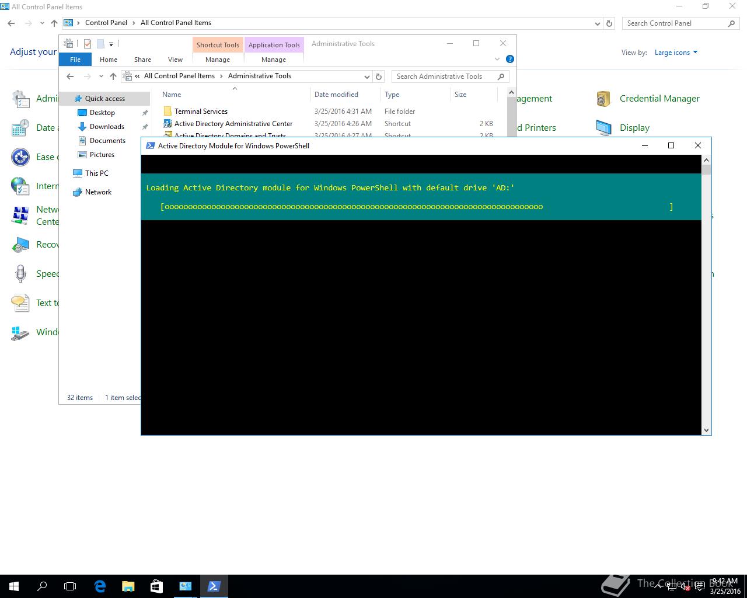Refresh the Administrative Tools folder
The width and height of the screenshot is (747, 598).
pyautogui.click(x=379, y=77)
